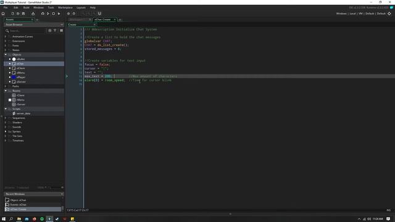Switch to the Workspace 1 tab

77,19
